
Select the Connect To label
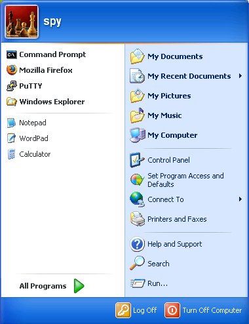click(x=166, y=199)
